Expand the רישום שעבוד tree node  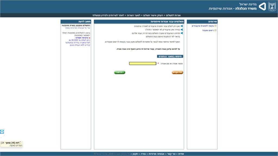click(215, 30)
